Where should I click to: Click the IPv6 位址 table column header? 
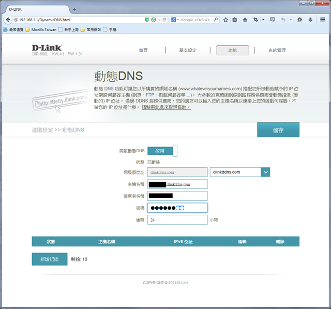tap(183, 241)
